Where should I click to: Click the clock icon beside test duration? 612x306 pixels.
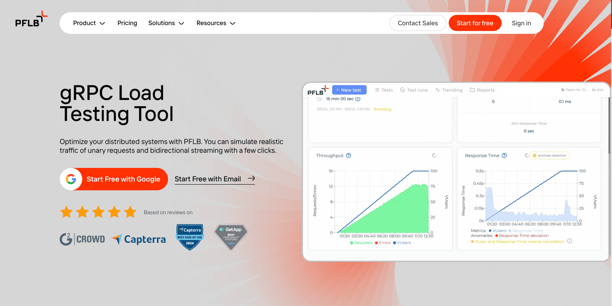[x=319, y=99]
